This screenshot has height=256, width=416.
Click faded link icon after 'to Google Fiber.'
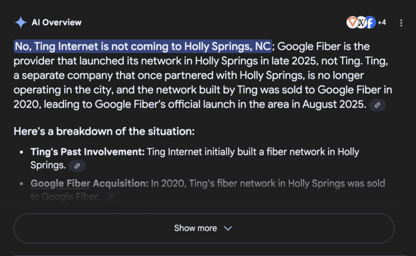point(111,198)
